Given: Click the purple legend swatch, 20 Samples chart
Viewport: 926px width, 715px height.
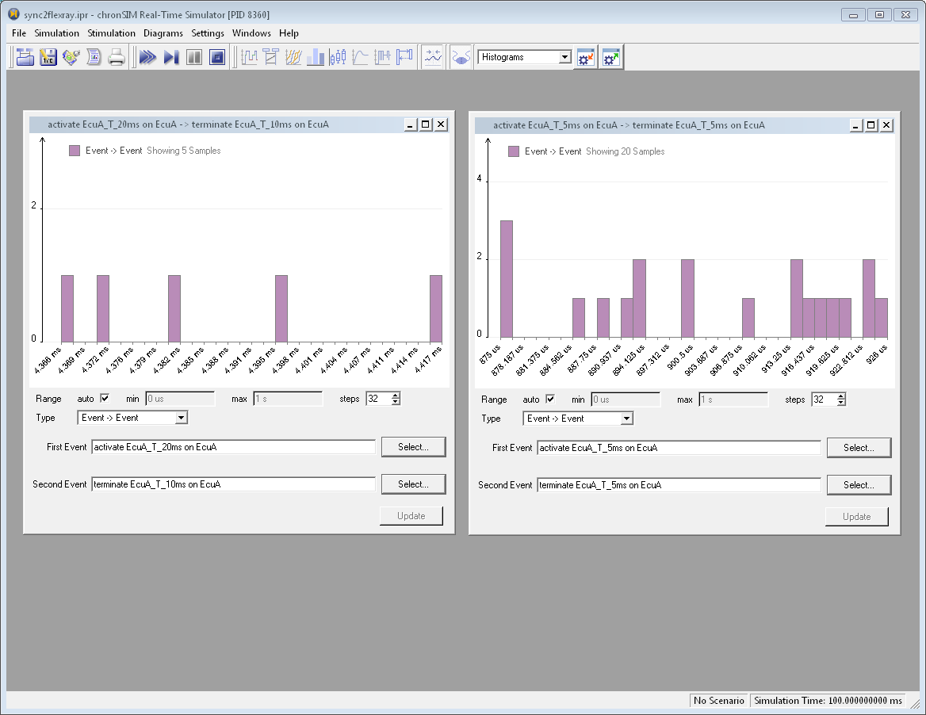Looking at the screenshot, I should 514,151.
